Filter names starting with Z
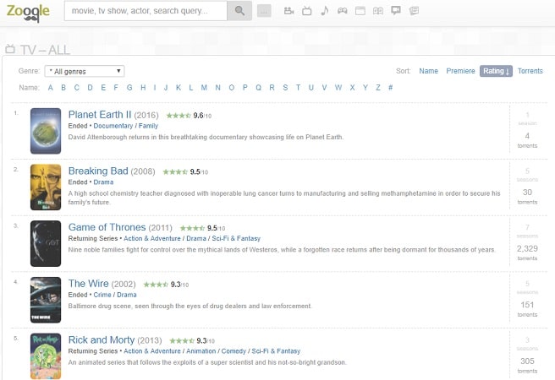The image size is (555, 380). [x=378, y=88]
